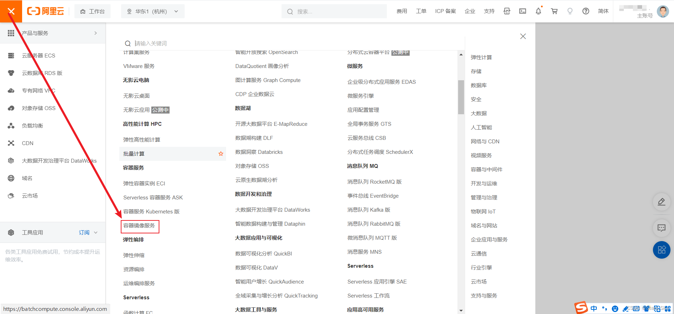Open 无影云桌面
674x314 pixels.
(x=137, y=96)
